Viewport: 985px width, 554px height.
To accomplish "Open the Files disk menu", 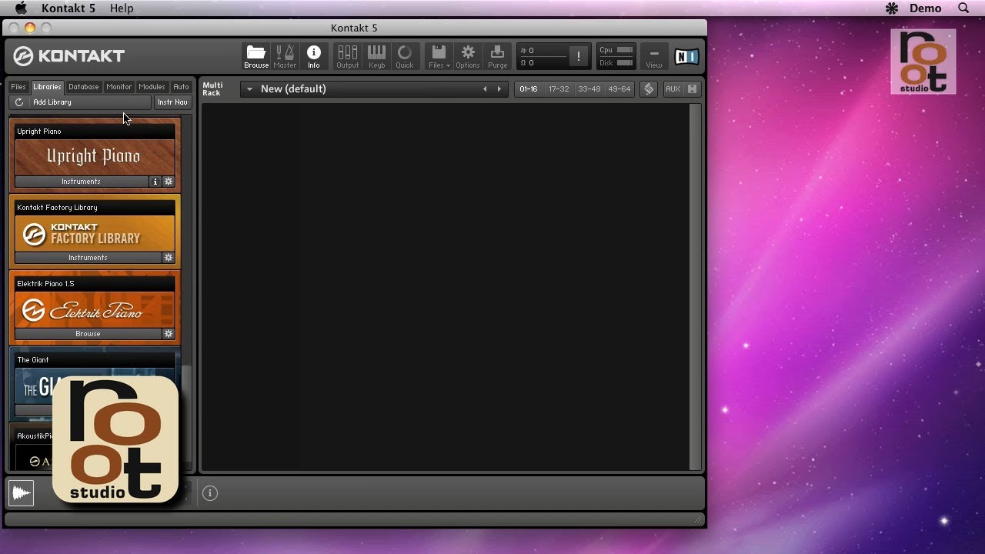I will click(x=439, y=55).
